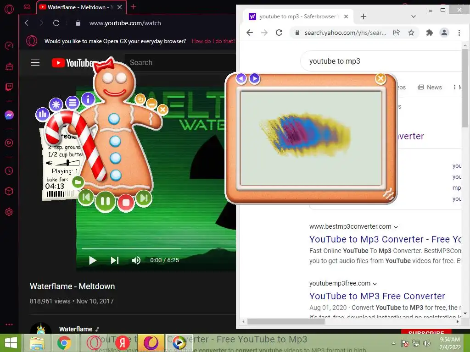Close the orange visualization window
Image resolution: width=470 pixels, height=352 pixels.
pyautogui.click(x=380, y=78)
